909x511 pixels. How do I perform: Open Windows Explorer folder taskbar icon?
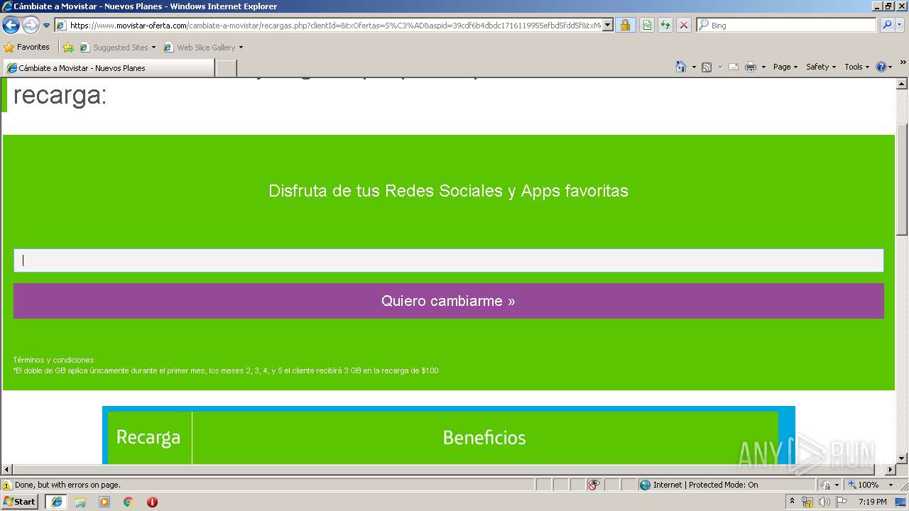80,502
